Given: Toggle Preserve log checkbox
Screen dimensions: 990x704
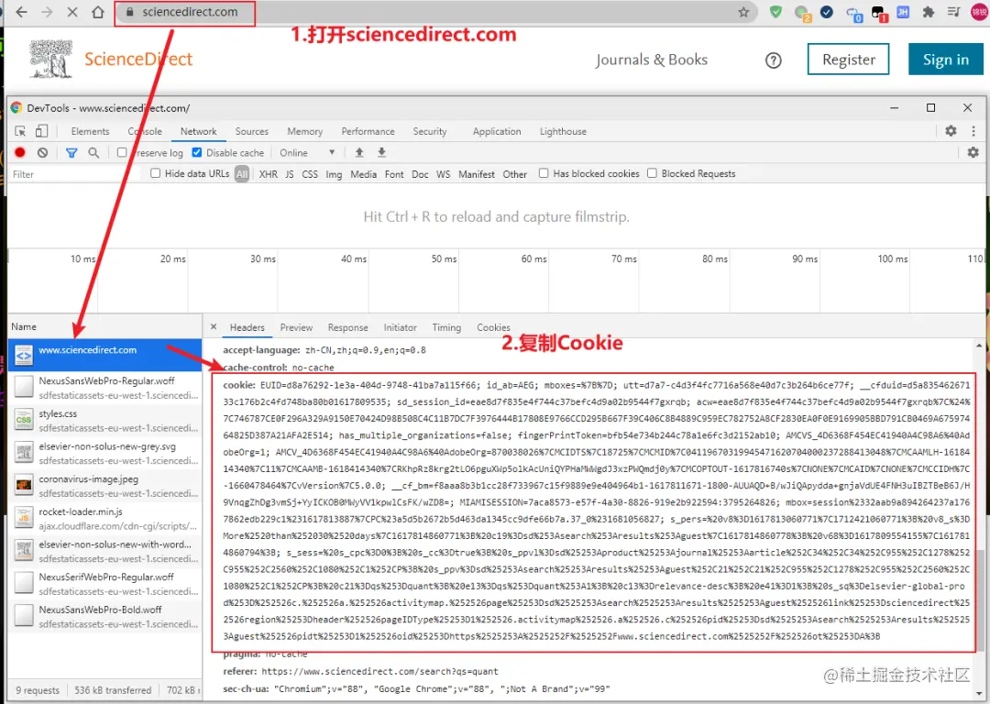Looking at the screenshot, I should point(122,153).
